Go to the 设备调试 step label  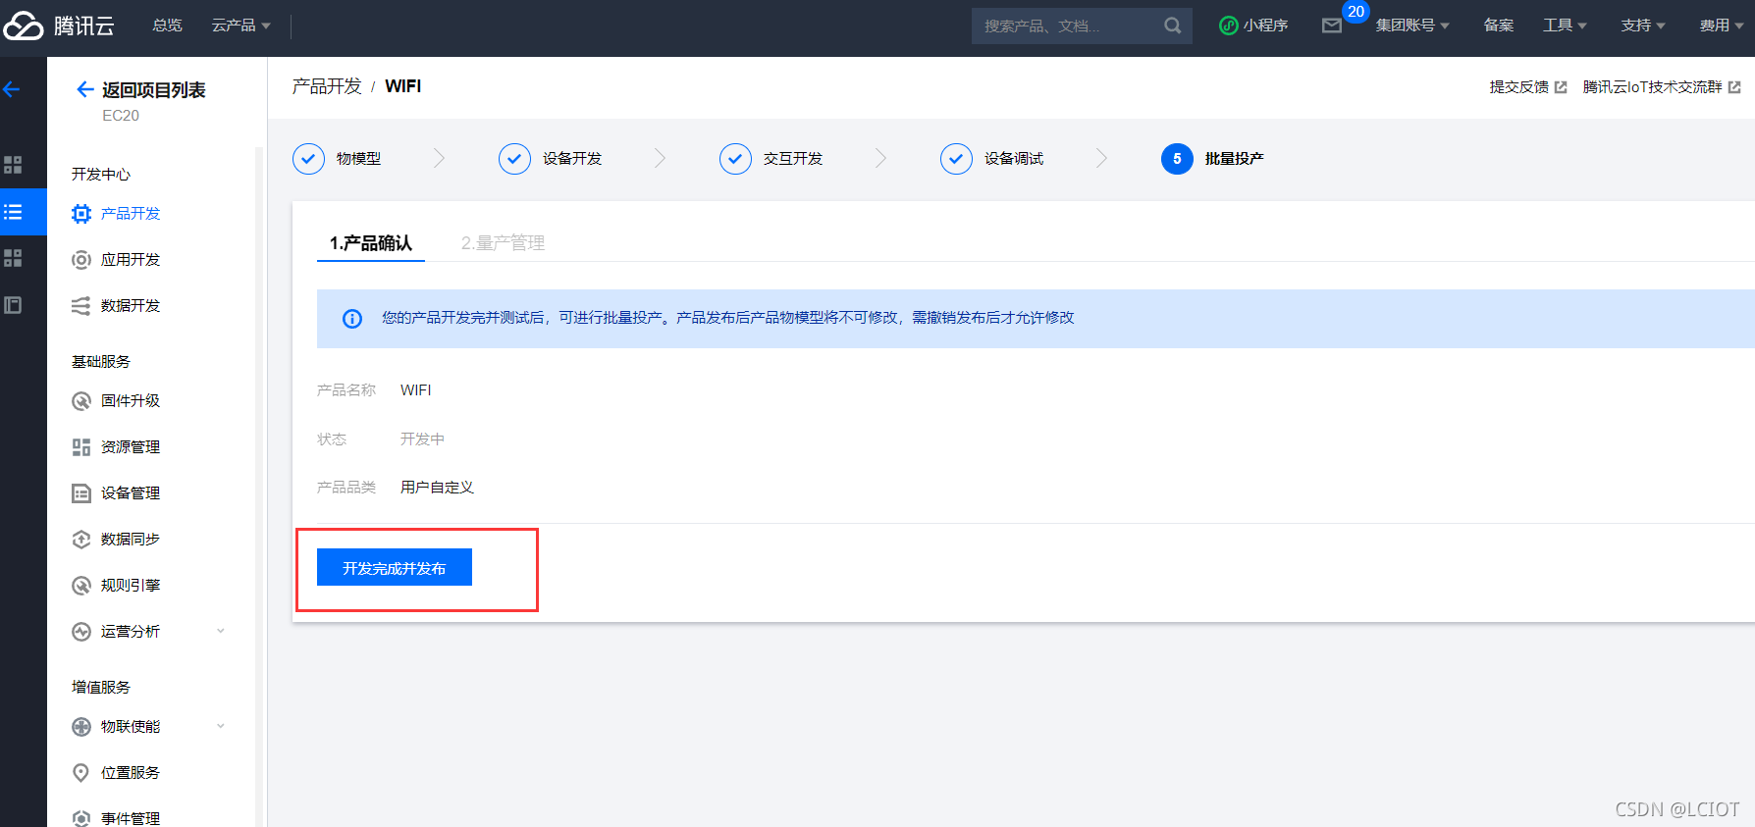(1014, 159)
